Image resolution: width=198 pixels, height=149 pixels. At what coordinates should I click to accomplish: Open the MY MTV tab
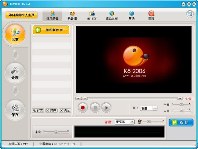92,16
